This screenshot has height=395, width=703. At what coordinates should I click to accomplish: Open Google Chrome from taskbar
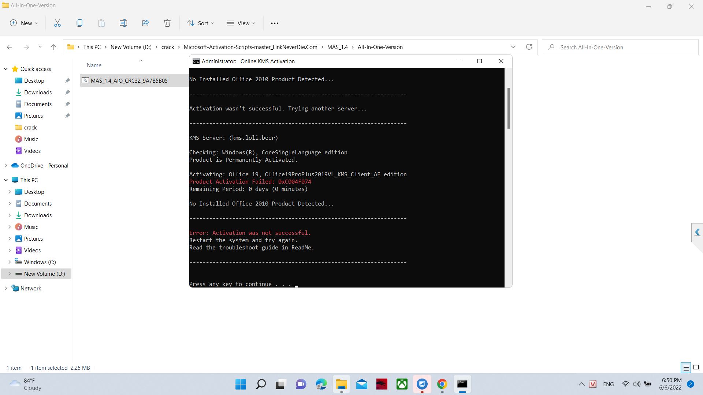point(442,384)
